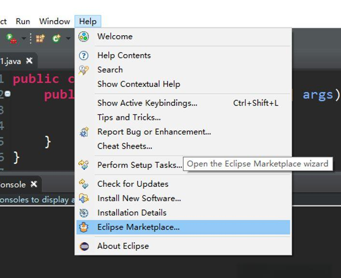This screenshot has width=341, height=278.
Task: Click the Perform Setup Tasks icon
Action: click(x=84, y=165)
